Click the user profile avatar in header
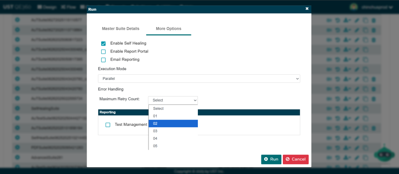 (x=354, y=7)
